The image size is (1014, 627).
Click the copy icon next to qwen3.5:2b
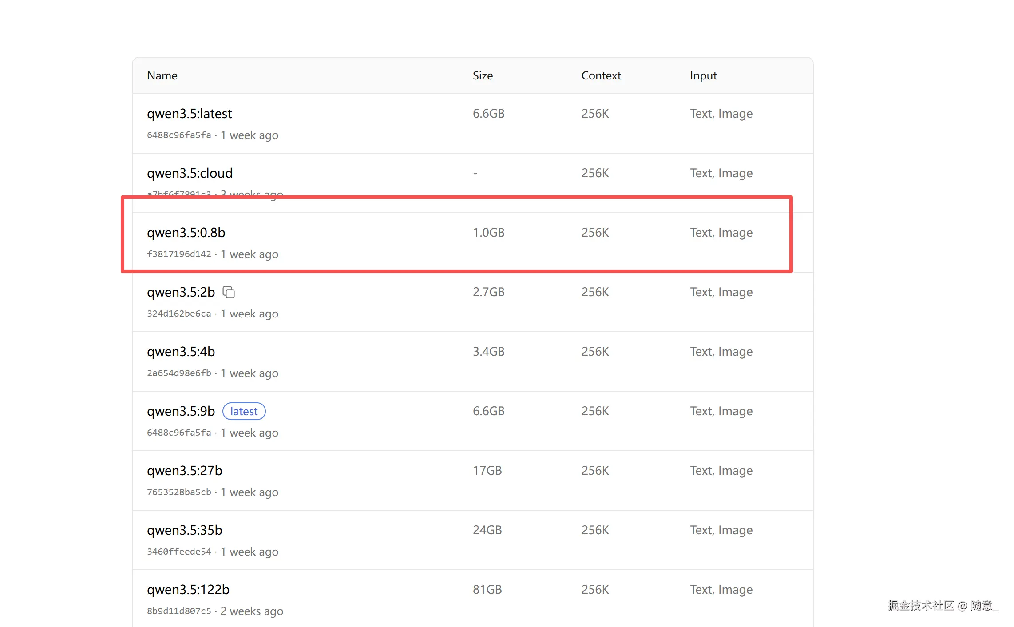pos(229,292)
